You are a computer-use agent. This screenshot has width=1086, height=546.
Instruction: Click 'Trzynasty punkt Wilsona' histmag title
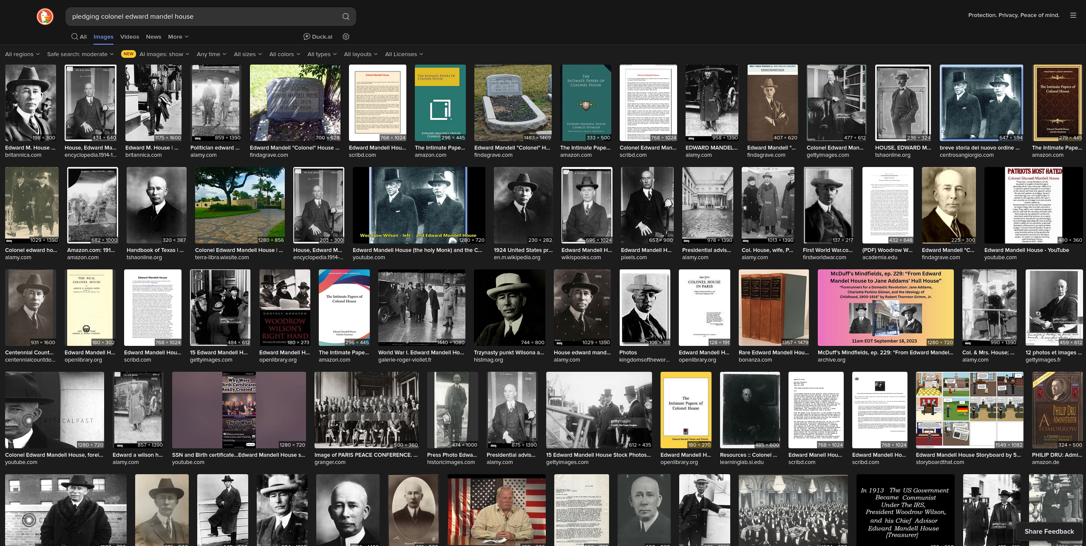509,353
